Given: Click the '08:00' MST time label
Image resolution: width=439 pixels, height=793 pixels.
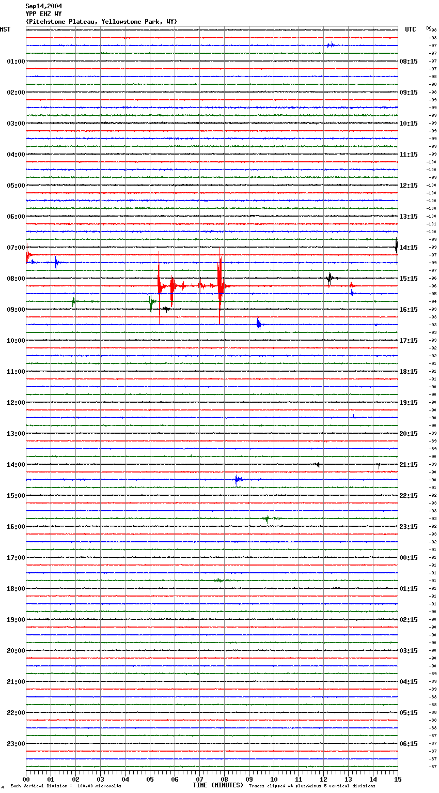Looking at the screenshot, I should click(x=15, y=279).
